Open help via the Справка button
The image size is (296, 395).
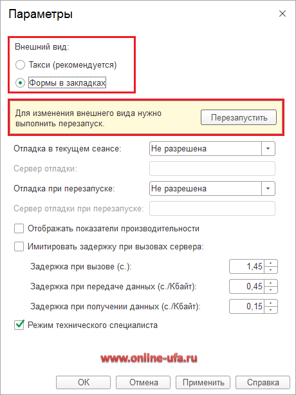263,382
